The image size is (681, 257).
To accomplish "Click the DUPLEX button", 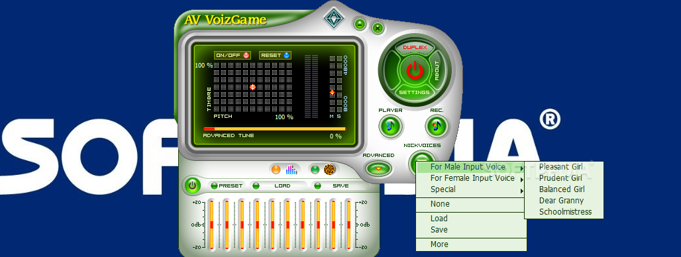I will [415, 47].
